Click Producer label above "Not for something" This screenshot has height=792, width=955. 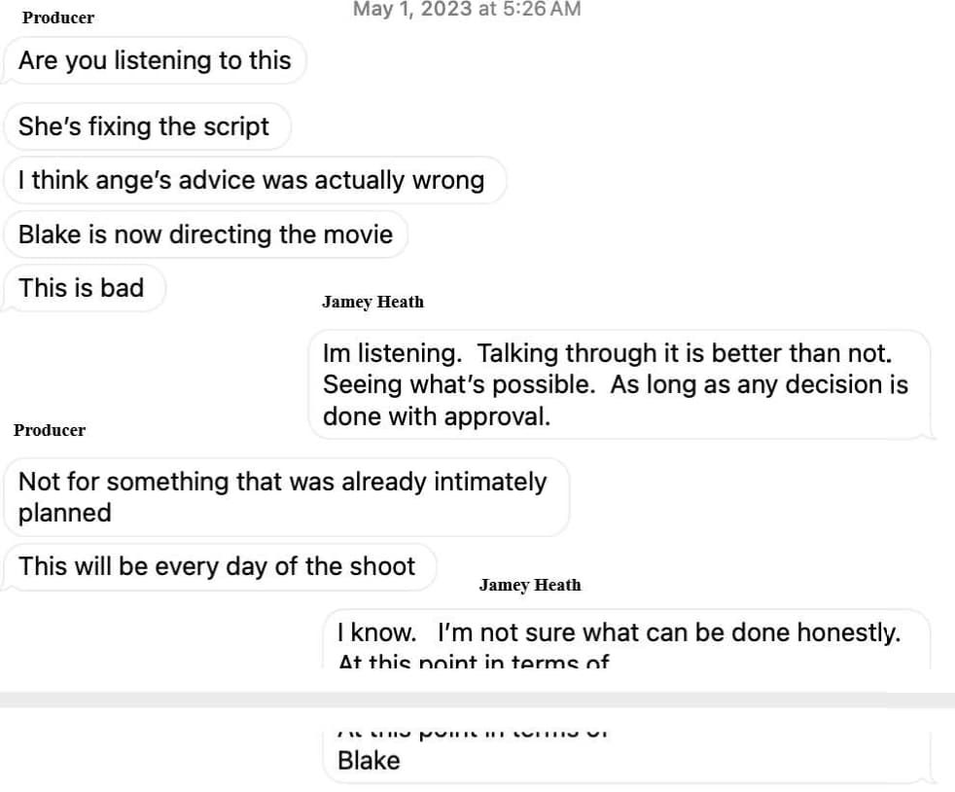(x=50, y=430)
